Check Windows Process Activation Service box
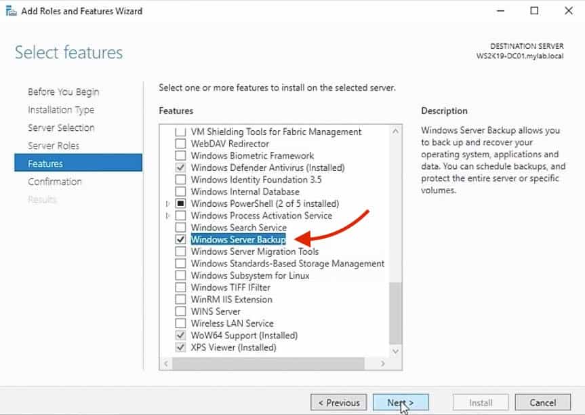 [x=180, y=216]
